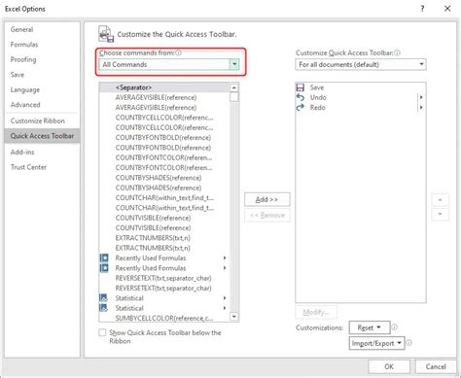This screenshot has height=378, width=461.
Task: Select the Redo arrow icon
Action: (x=301, y=107)
